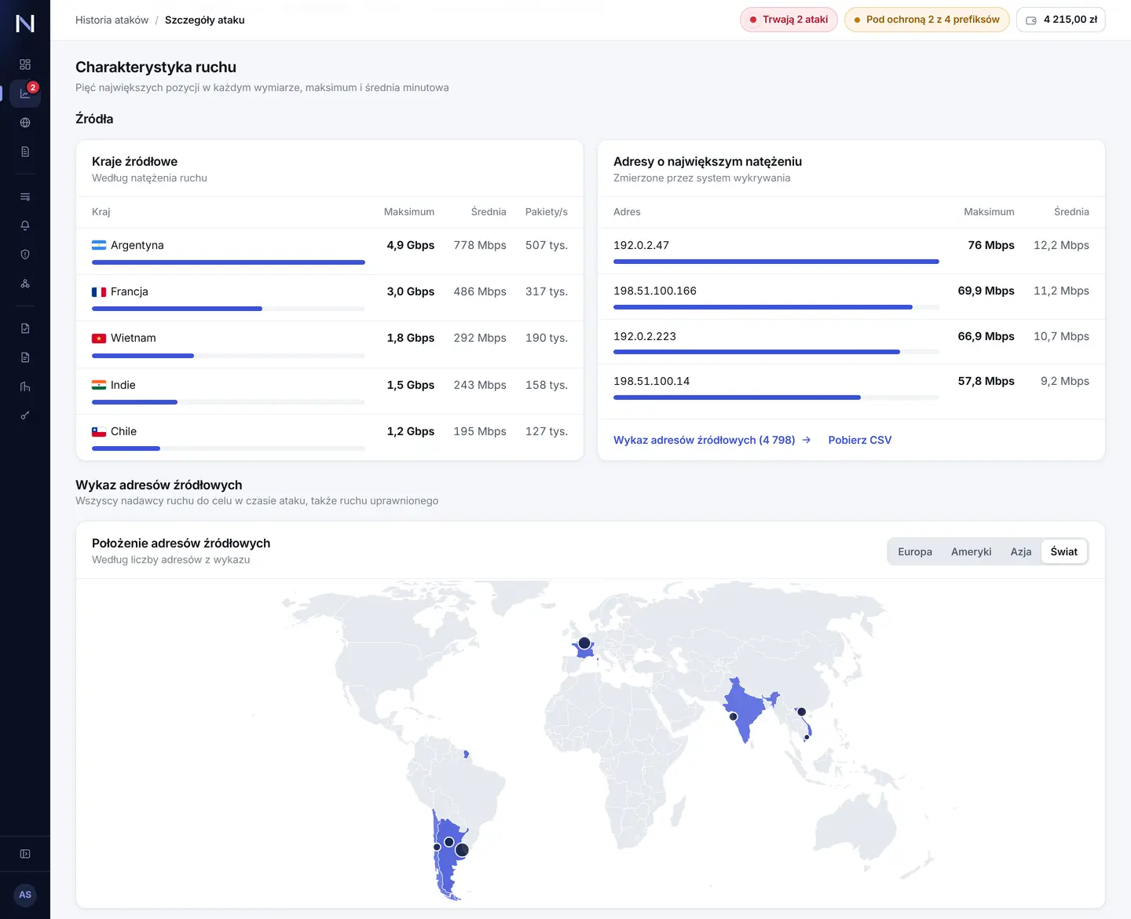This screenshot has width=1131, height=919.
Task: Click the map marker on France
Action: pos(584,643)
